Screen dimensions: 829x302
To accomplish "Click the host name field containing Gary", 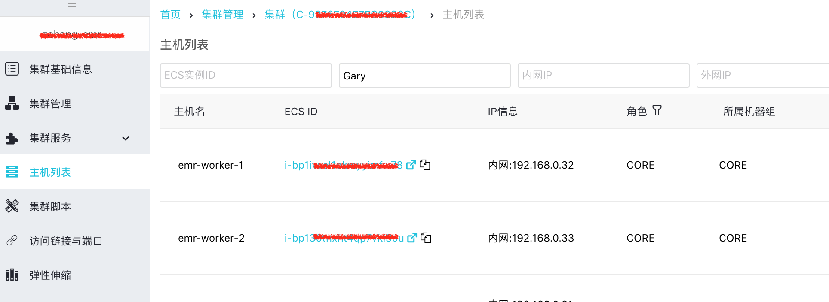I will [425, 75].
